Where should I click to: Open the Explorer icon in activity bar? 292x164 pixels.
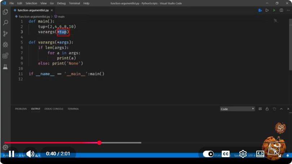[5, 12]
